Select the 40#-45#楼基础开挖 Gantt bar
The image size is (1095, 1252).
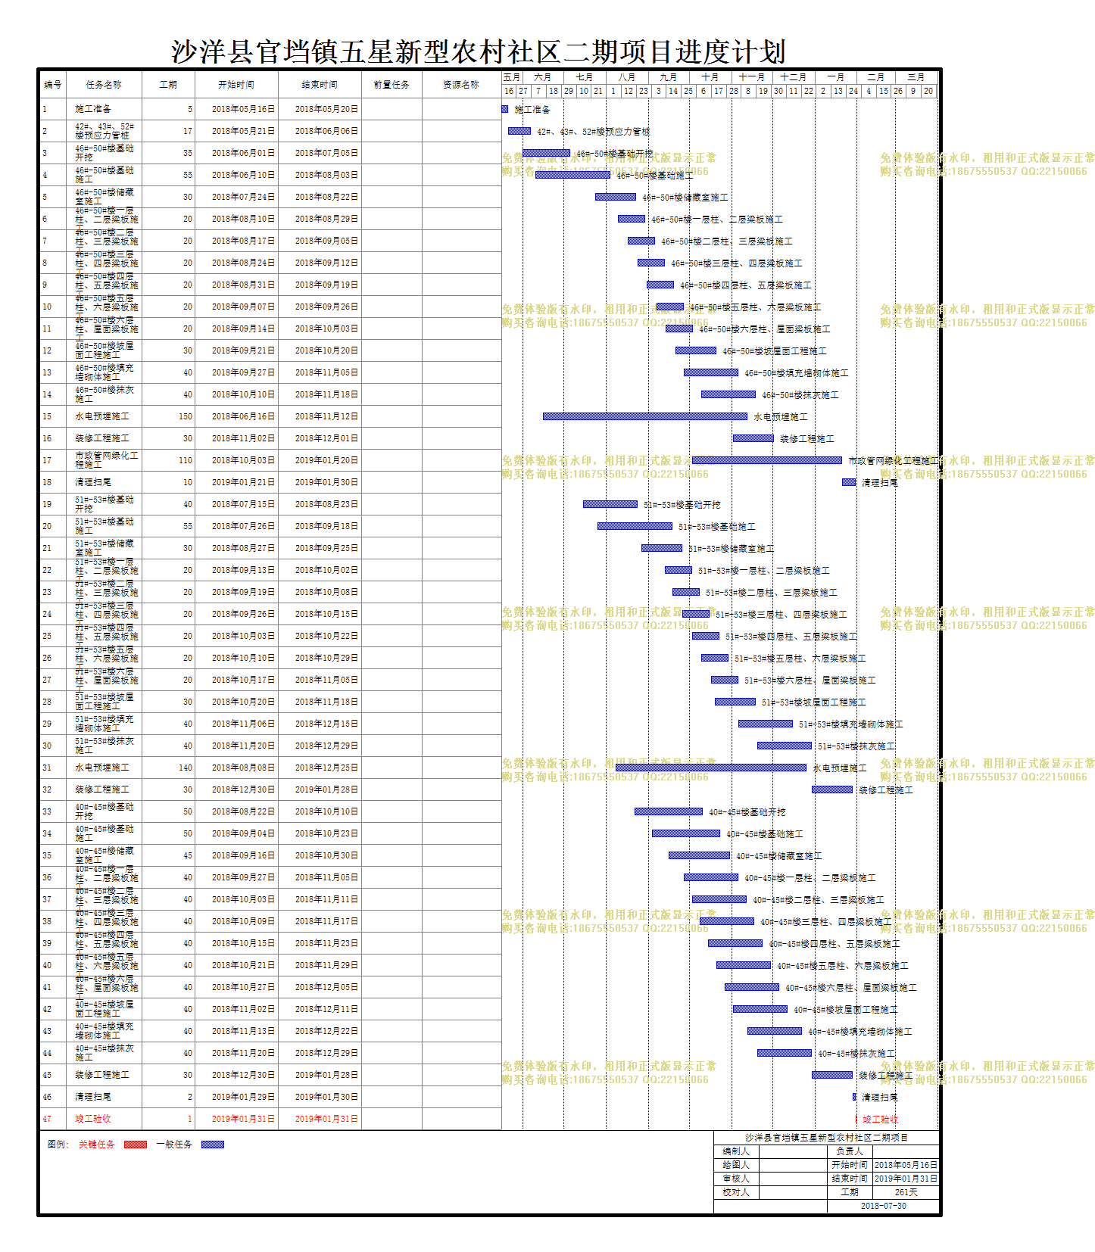coord(669,811)
